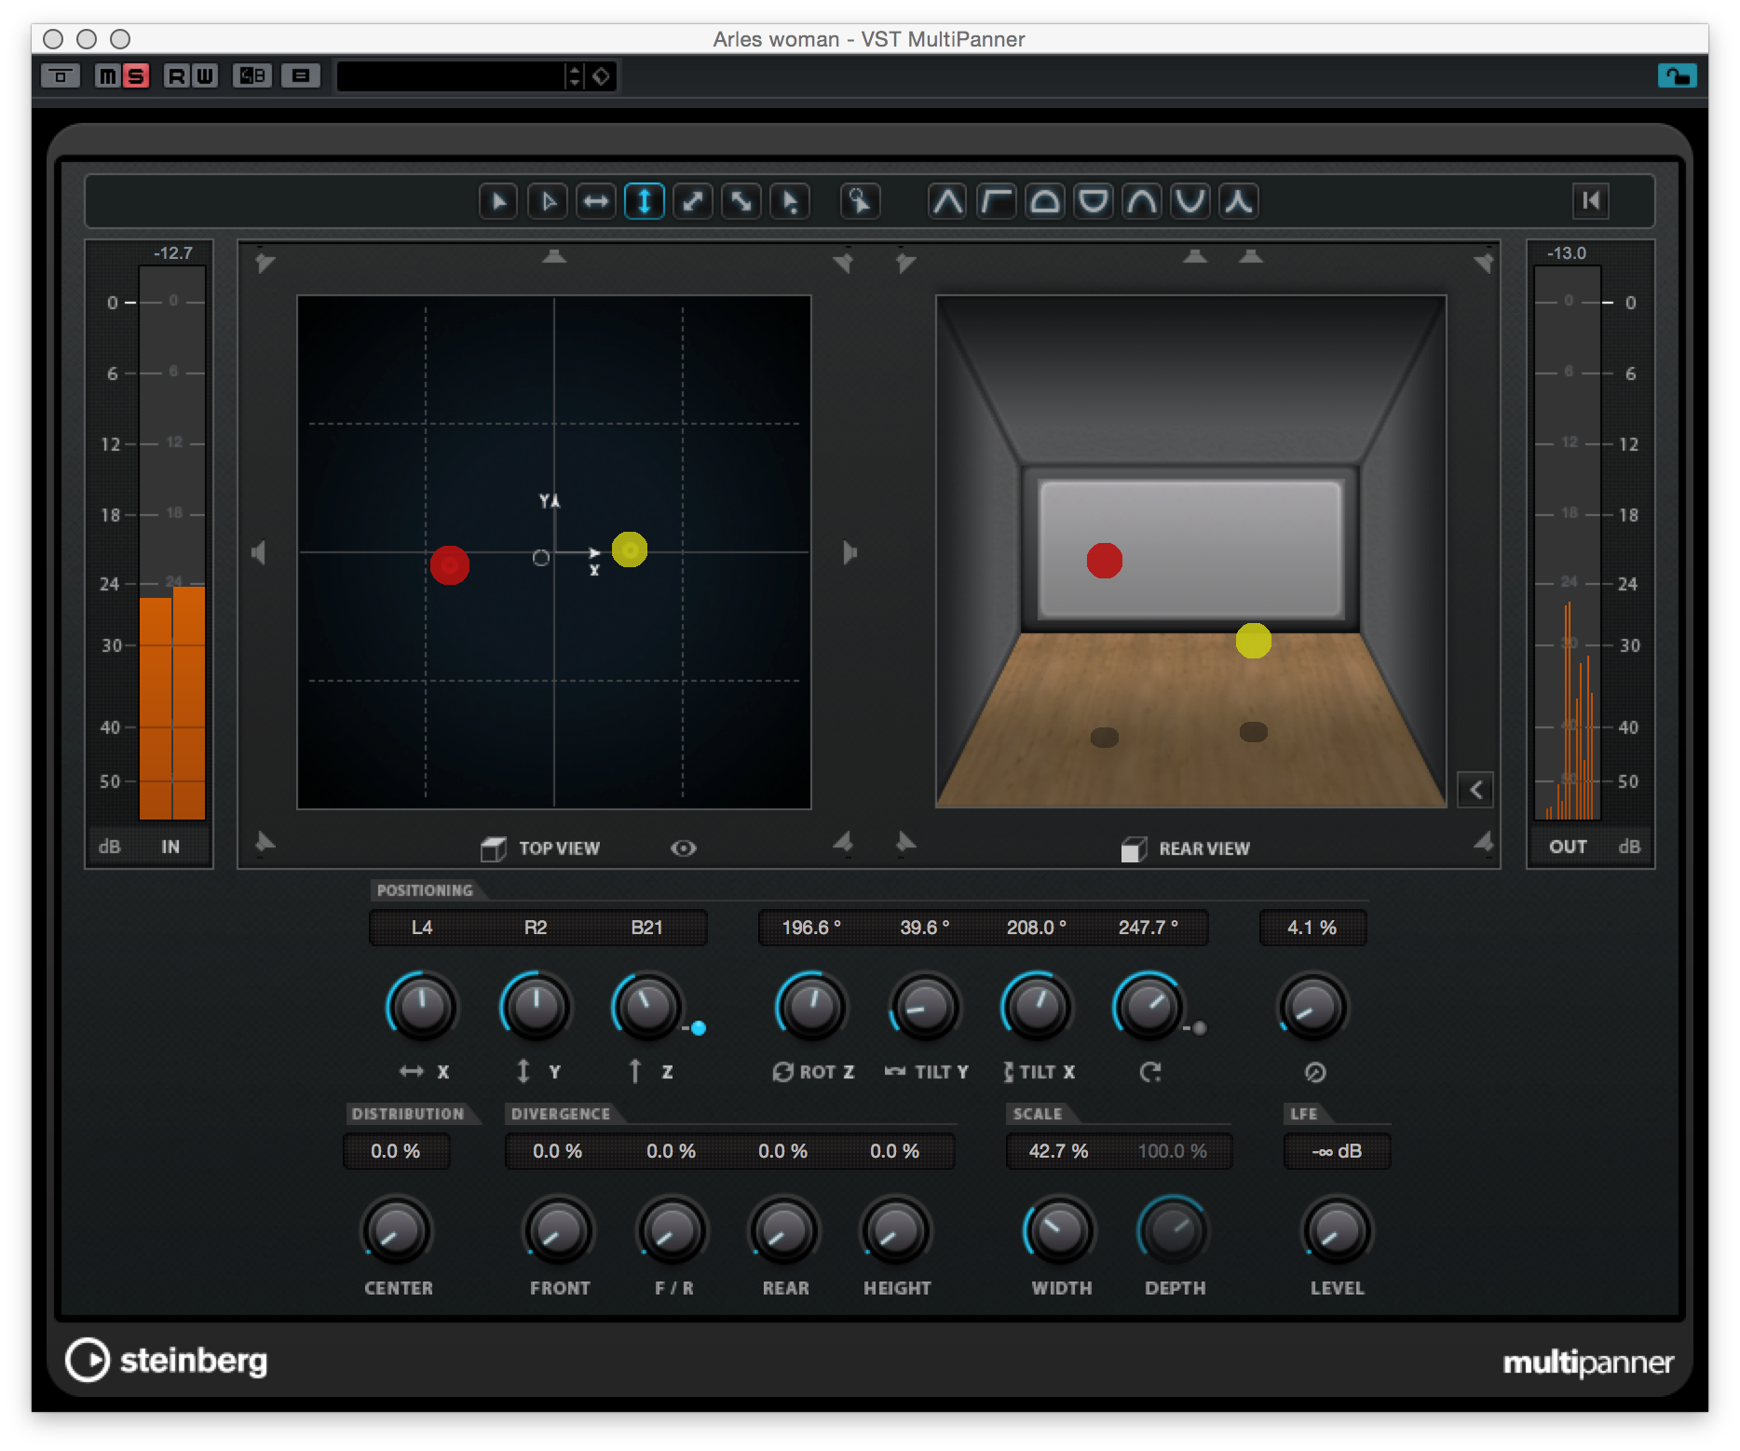Click the top view cube icon

(494, 848)
